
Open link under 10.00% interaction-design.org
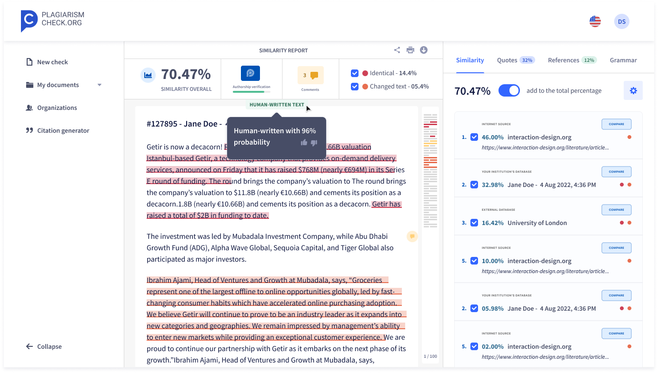click(x=545, y=271)
